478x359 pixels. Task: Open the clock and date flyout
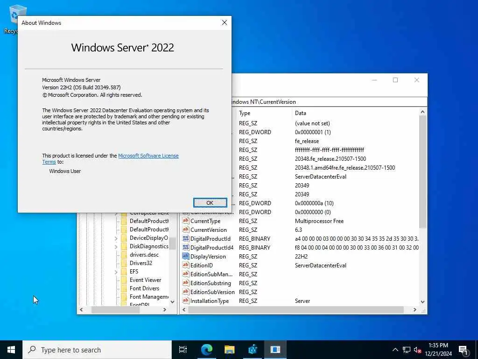point(438,350)
